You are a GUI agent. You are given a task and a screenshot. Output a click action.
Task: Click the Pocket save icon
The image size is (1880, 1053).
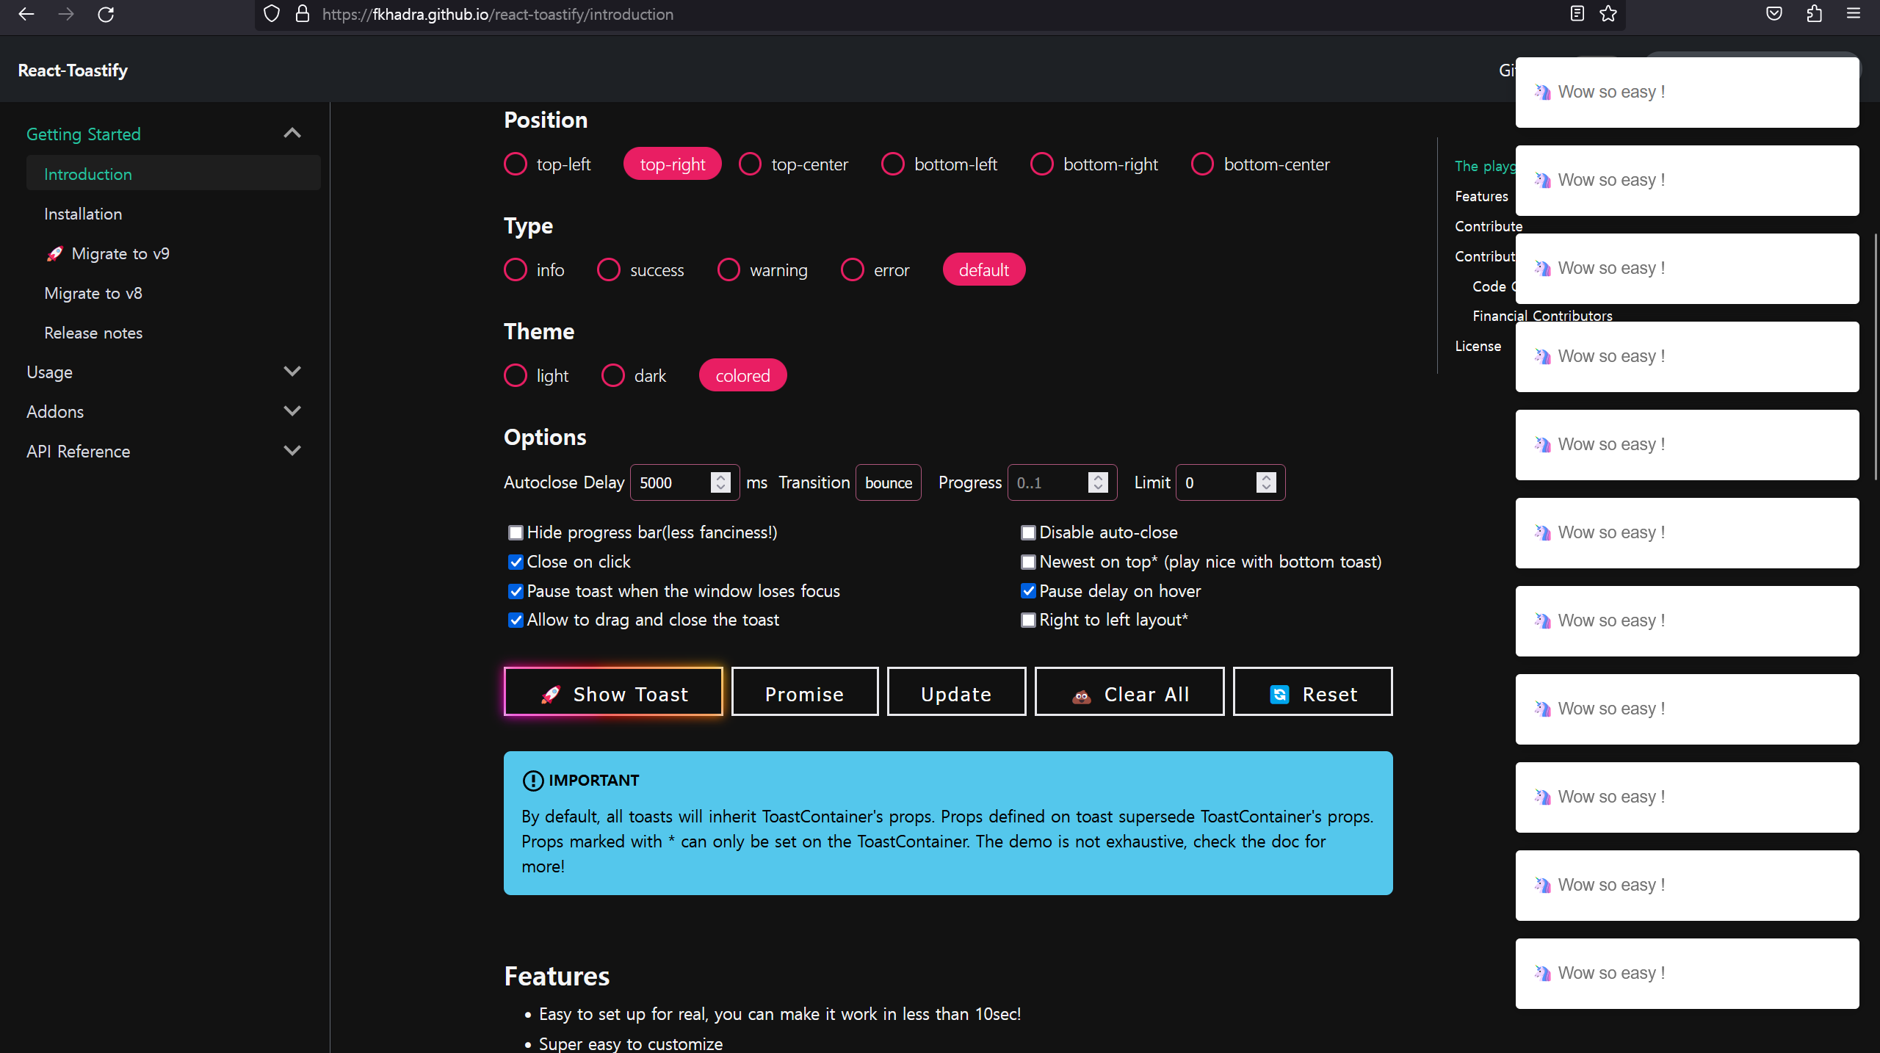[1774, 14]
